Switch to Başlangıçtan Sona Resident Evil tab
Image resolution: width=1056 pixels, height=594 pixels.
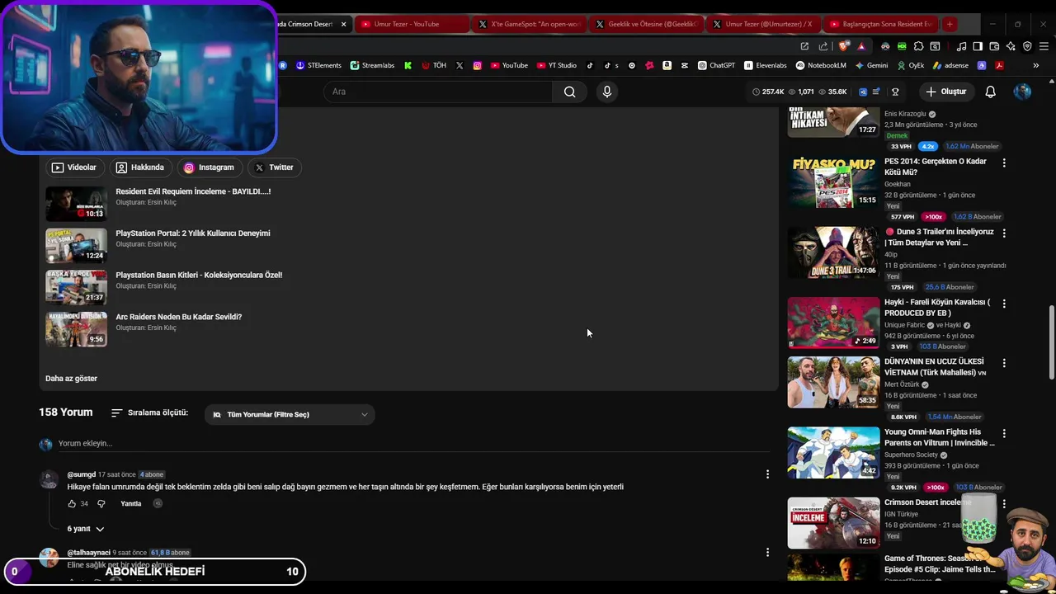coord(881,24)
